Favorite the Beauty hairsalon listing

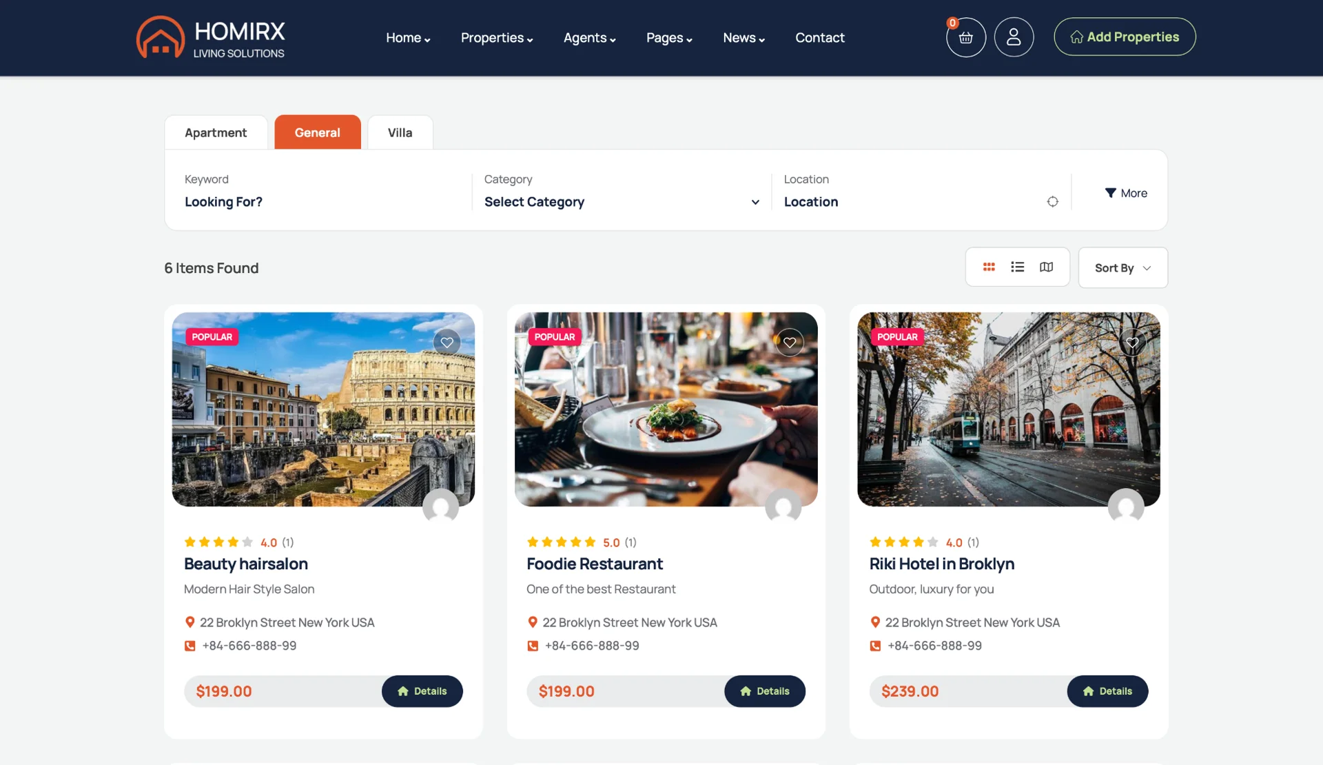[447, 343]
